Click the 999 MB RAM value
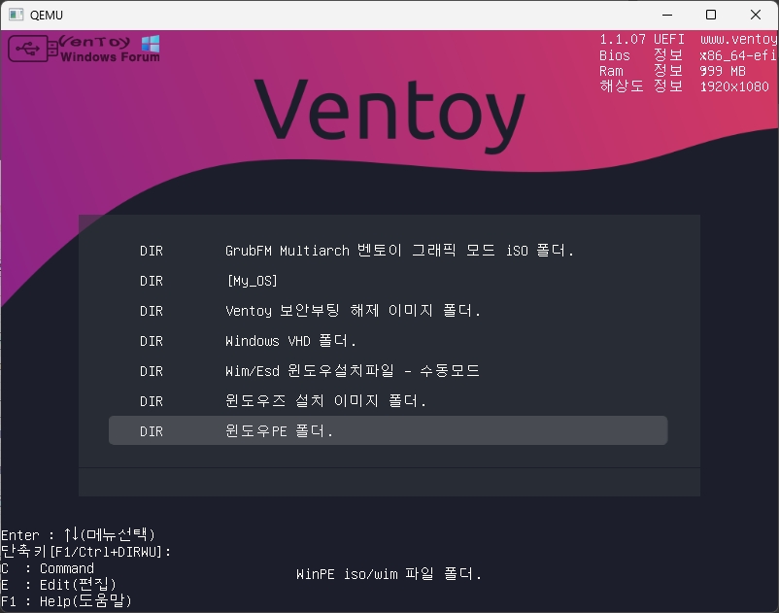 (x=723, y=71)
